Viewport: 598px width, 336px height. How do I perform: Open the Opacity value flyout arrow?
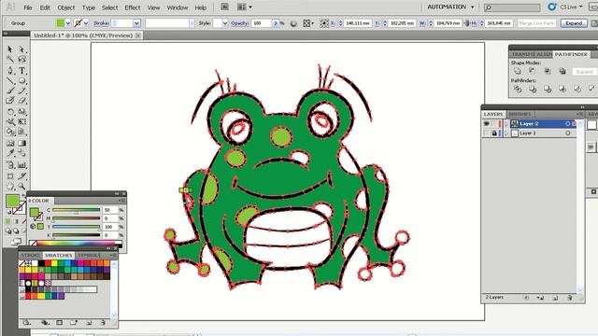tap(276, 23)
